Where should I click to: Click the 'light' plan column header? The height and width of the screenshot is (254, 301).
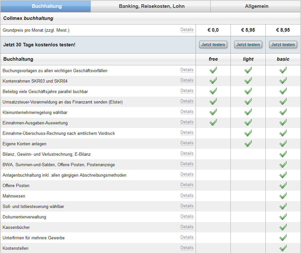point(248,59)
